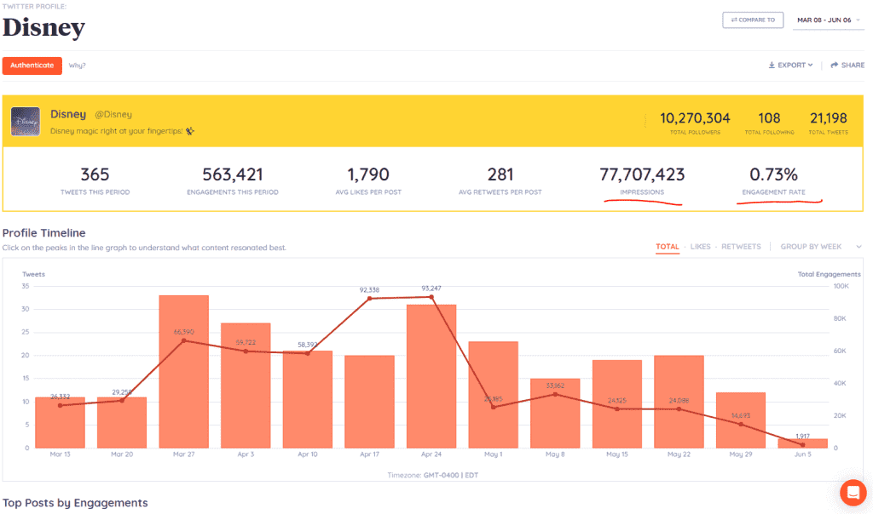This screenshot has width=873, height=514.
Task: Click the Authenticate button
Action: click(32, 66)
